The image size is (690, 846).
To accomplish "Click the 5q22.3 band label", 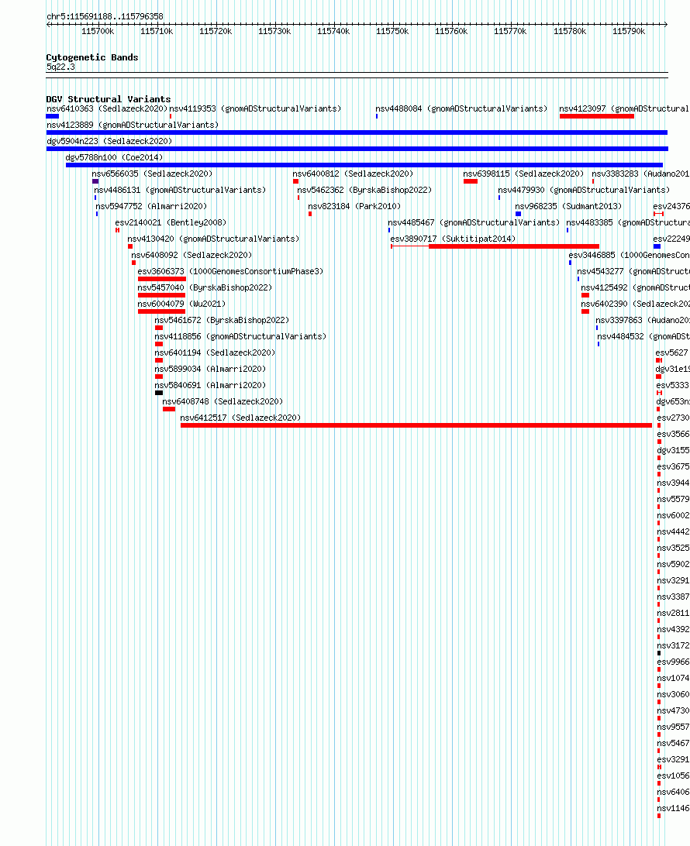I will coord(60,67).
